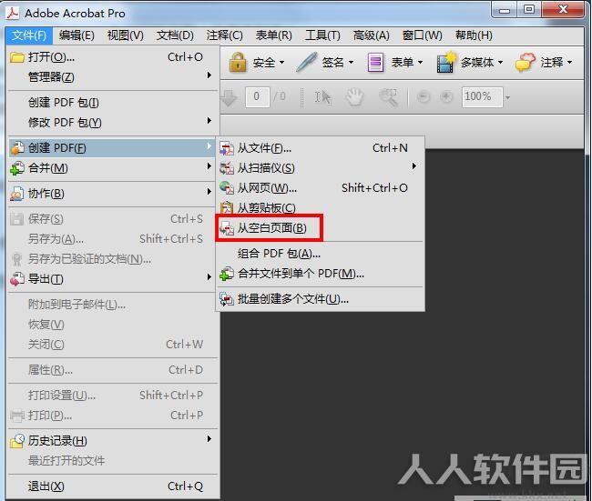Click the Multimedia filmstrip icon
This screenshot has height=501, width=592.
pos(446,62)
